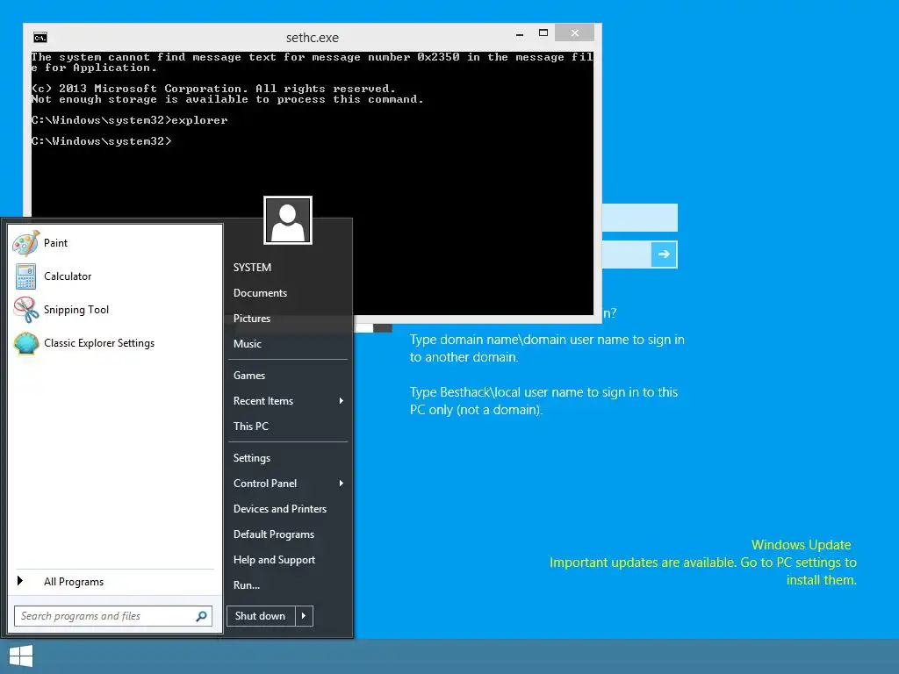This screenshot has width=899, height=674.
Task: Focus the Search programs and files box
Action: 113,616
